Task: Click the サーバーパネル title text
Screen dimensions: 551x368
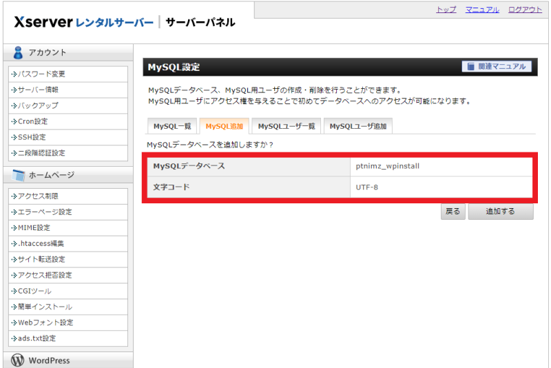Action: pyautogui.click(x=200, y=23)
